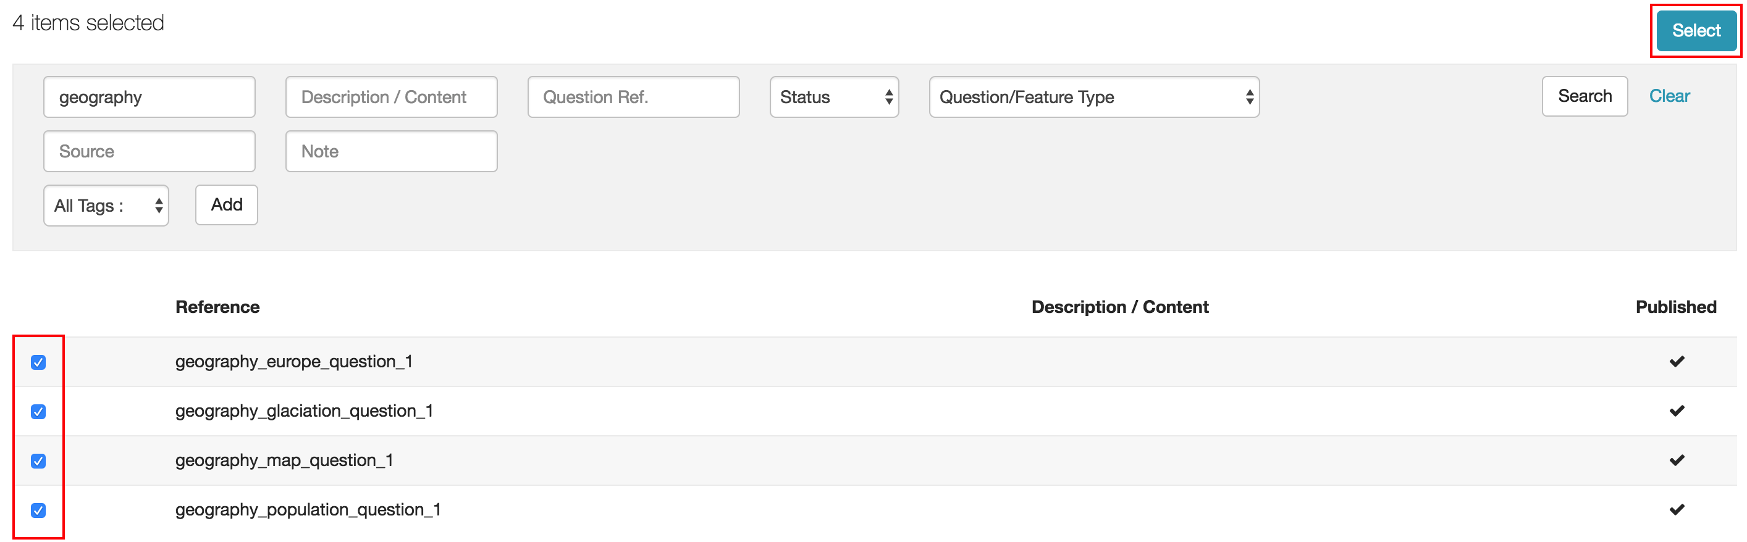Click published checkmark for geography_map_question_1
This screenshot has height=542, width=1747.
pos(1677,460)
